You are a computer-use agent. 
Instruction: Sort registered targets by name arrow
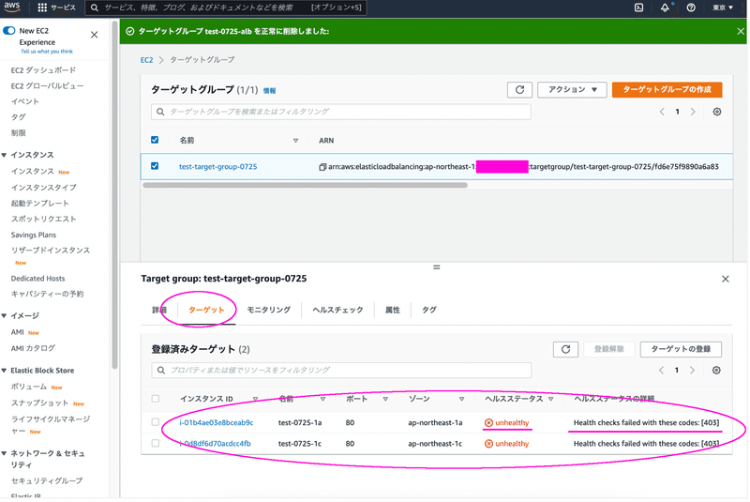[x=322, y=399]
